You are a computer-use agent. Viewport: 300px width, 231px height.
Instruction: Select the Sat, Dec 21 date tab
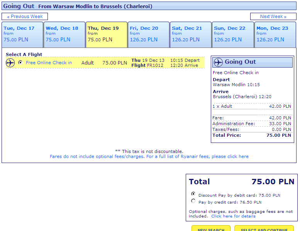pyautogui.click(x=191, y=34)
